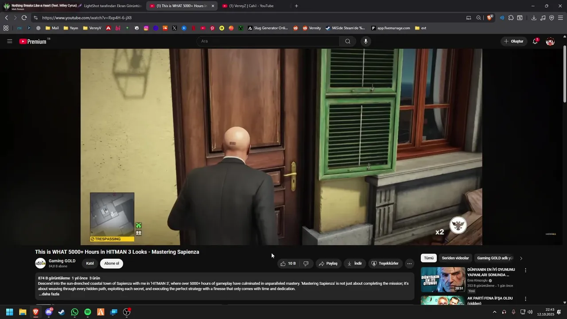Open X (Twitter) bookmark icon
The image size is (567, 319).
(175, 28)
